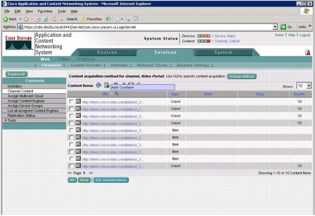Click the page icon in address bar
This screenshot has width=315, height=216.
(20, 27)
